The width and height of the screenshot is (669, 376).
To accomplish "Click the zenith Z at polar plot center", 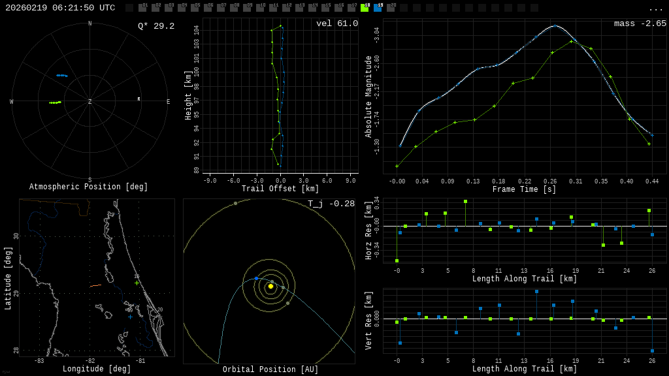I will click(90, 102).
